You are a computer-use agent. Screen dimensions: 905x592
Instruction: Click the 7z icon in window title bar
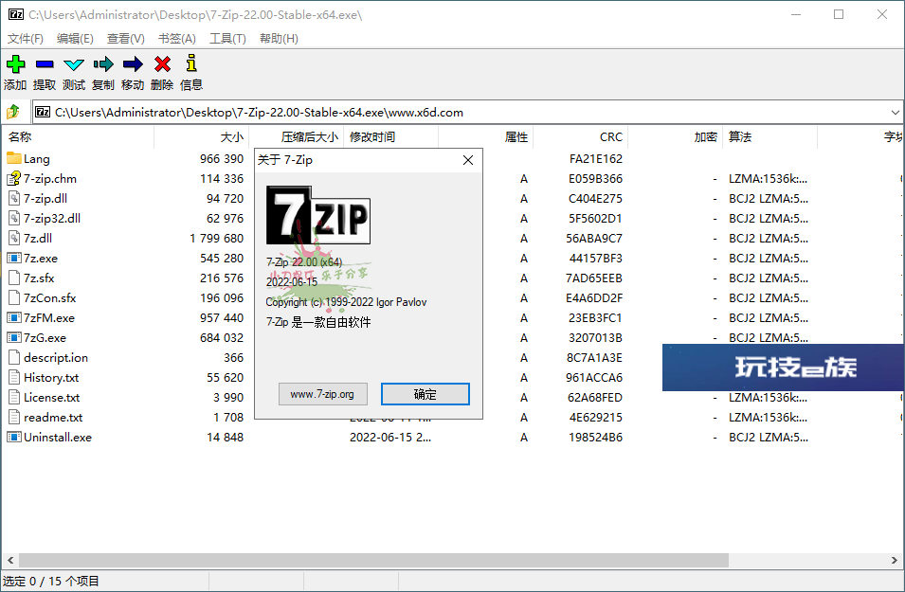(x=16, y=14)
